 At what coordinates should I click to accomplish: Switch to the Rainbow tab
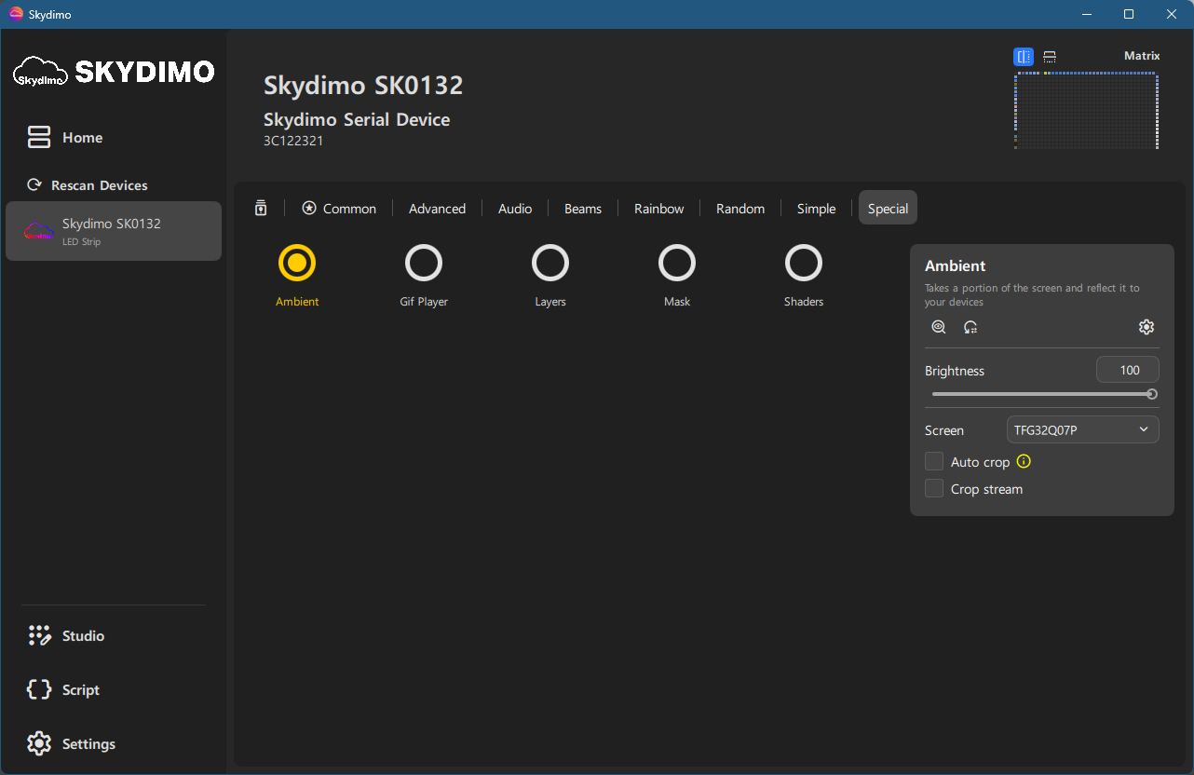click(659, 209)
